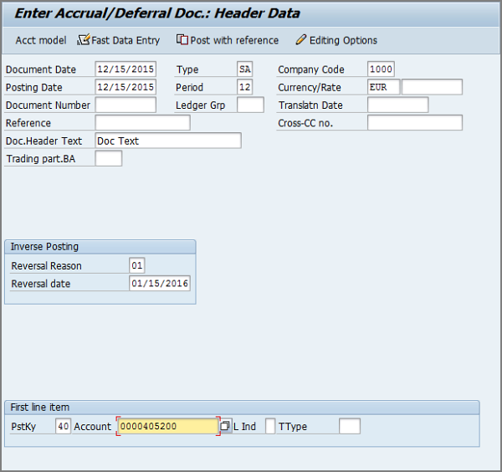Click the PstKy posting key field
502x472 pixels.
click(x=63, y=427)
